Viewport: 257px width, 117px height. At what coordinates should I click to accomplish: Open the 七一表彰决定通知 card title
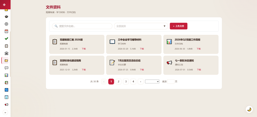point(184,60)
